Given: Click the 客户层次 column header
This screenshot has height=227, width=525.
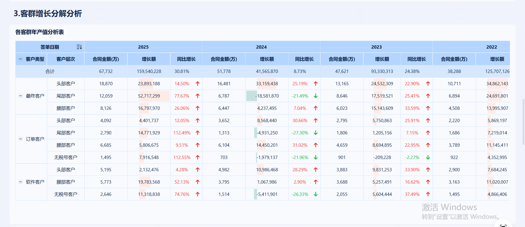Looking at the screenshot, I should pyautogui.click(x=66, y=59).
